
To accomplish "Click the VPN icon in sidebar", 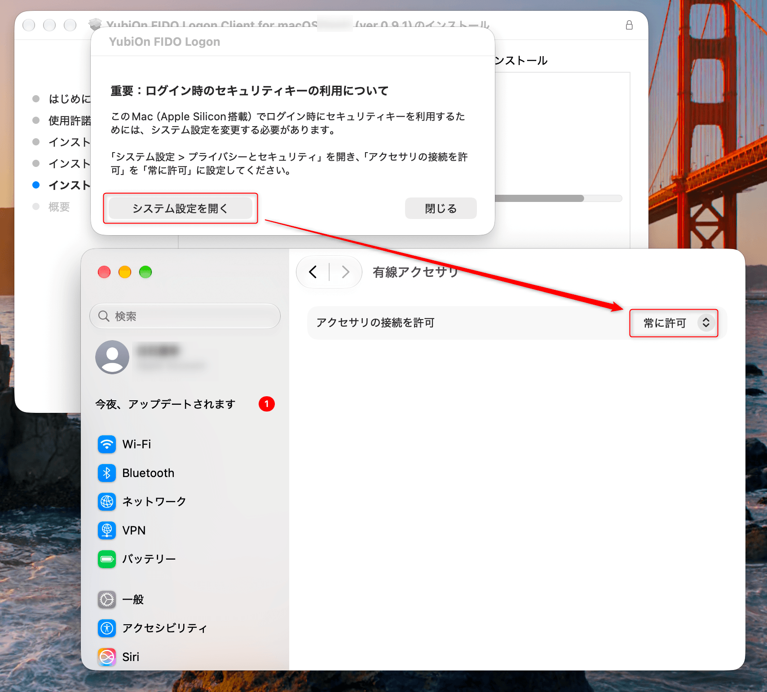I will coord(107,530).
